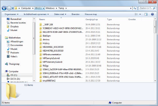Screen dimensions: 158x106
Task: Select folder name MPSampleSubmit
Action: tap(51, 58)
